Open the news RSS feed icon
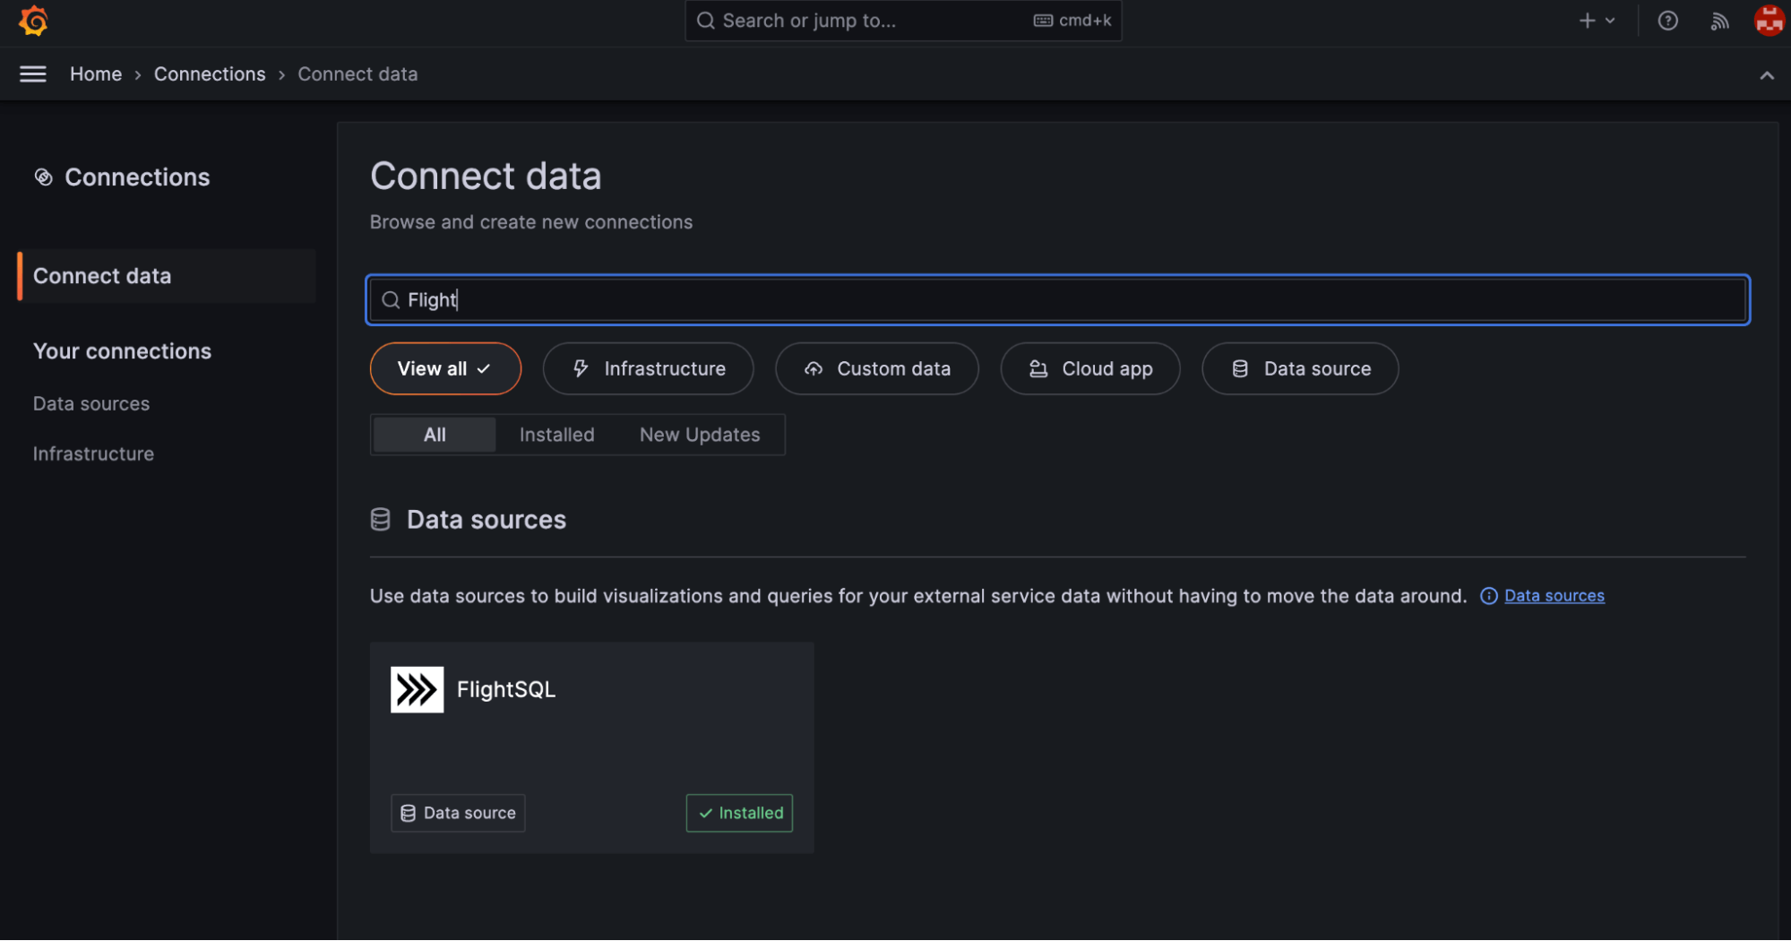The height and width of the screenshot is (941, 1791). (x=1719, y=21)
